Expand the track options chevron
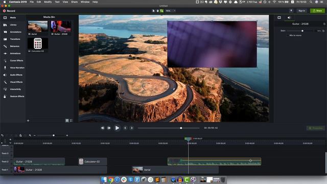 (x=10, y=143)
